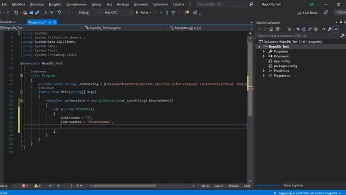Click the navigate backward arrow in status strip
Viewport: 346px width, 195px height.
point(50,186)
